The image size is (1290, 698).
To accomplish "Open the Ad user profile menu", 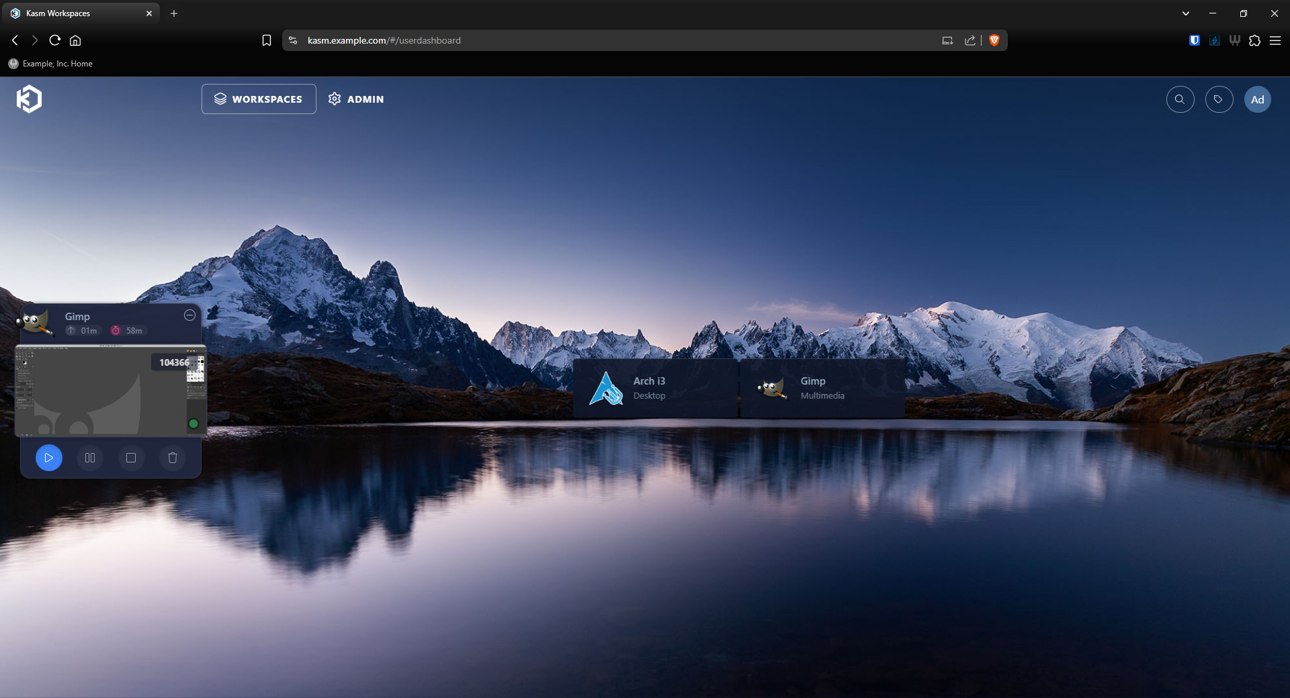I will click(x=1257, y=99).
